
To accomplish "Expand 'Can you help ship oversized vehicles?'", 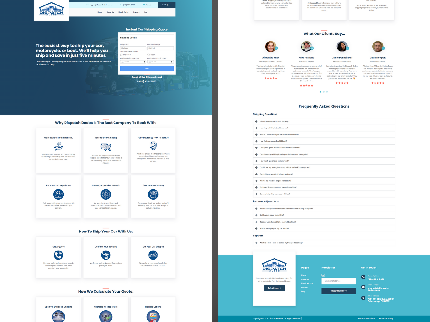I will 324,194.
